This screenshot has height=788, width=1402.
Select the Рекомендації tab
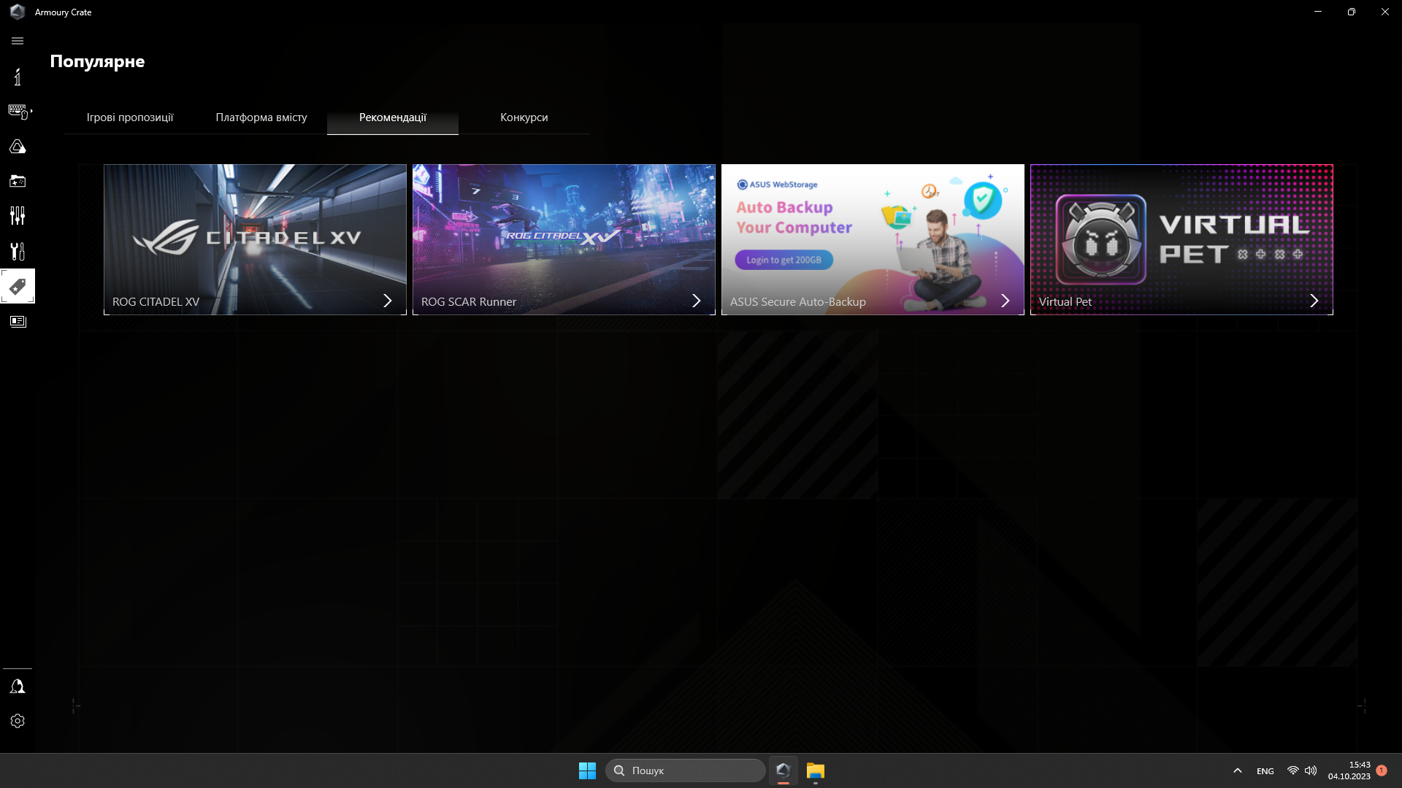point(393,117)
